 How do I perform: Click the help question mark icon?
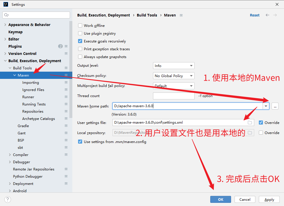(8, 199)
